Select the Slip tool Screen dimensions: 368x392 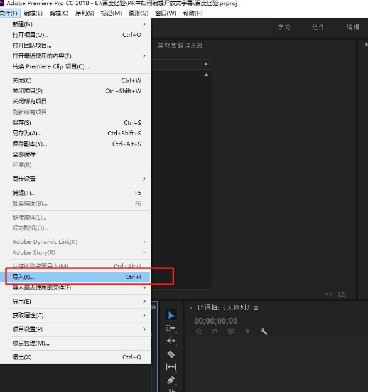pyautogui.click(x=171, y=367)
